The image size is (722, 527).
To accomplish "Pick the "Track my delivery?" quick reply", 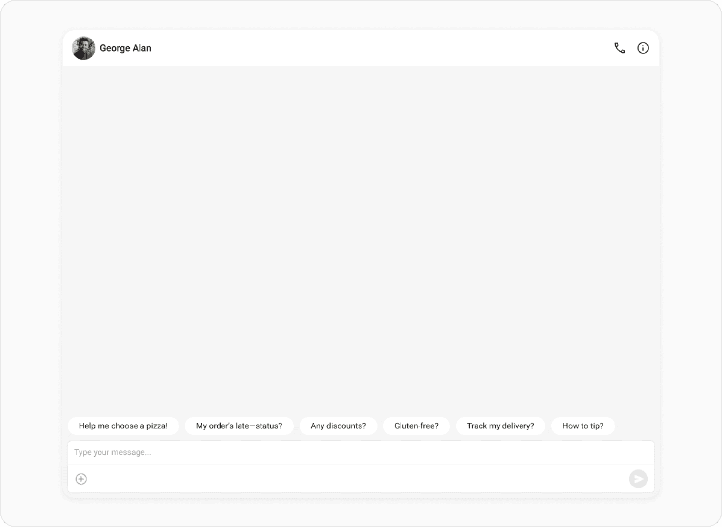I will tap(500, 426).
